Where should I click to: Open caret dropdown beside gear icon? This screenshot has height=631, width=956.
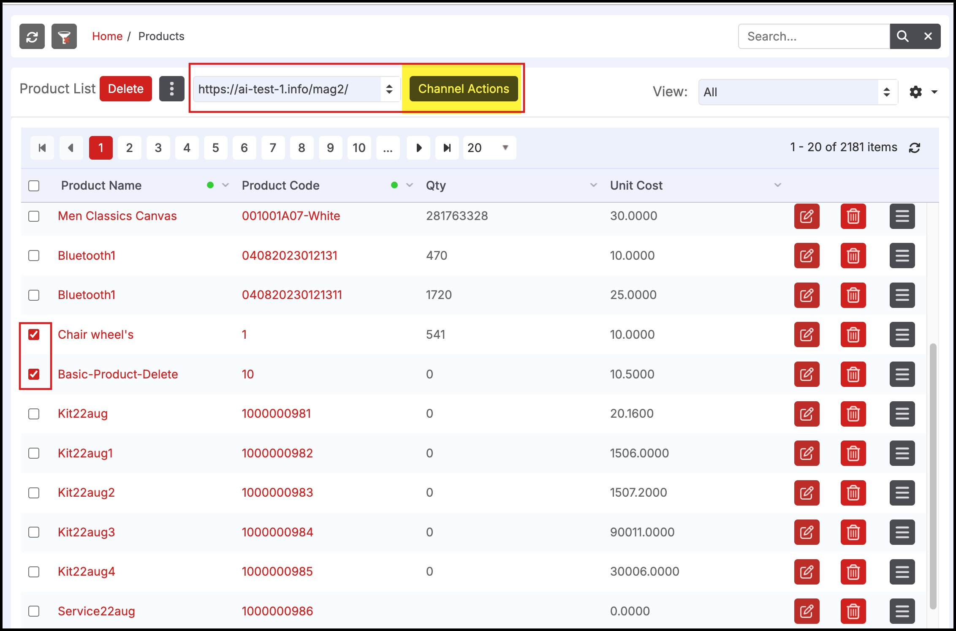pyautogui.click(x=934, y=92)
